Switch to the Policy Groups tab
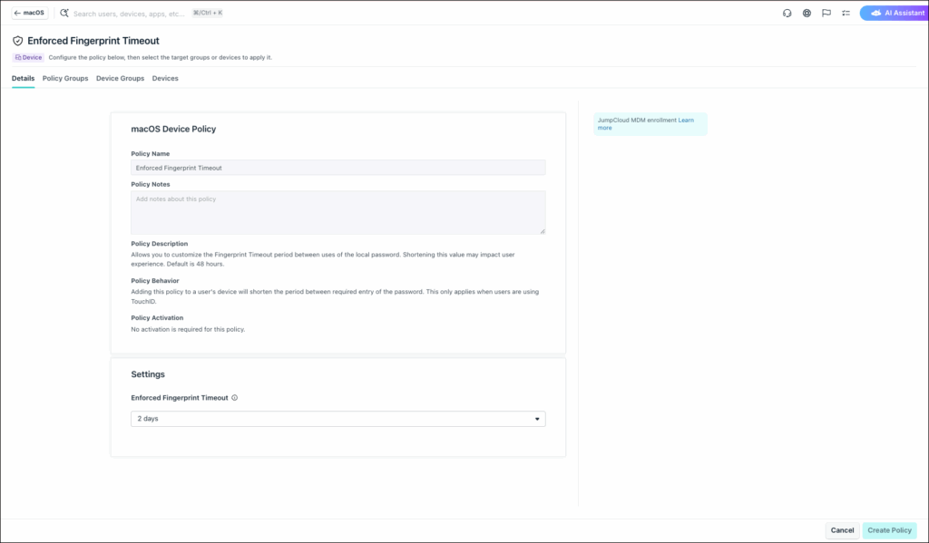This screenshot has width=929, height=543. [65, 78]
